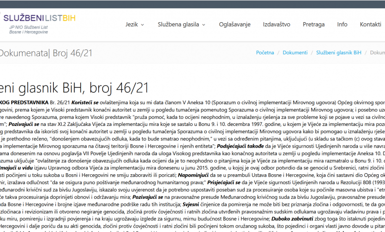Open the Kontakti page
This screenshot has width=385, height=232.
(x=370, y=24)
